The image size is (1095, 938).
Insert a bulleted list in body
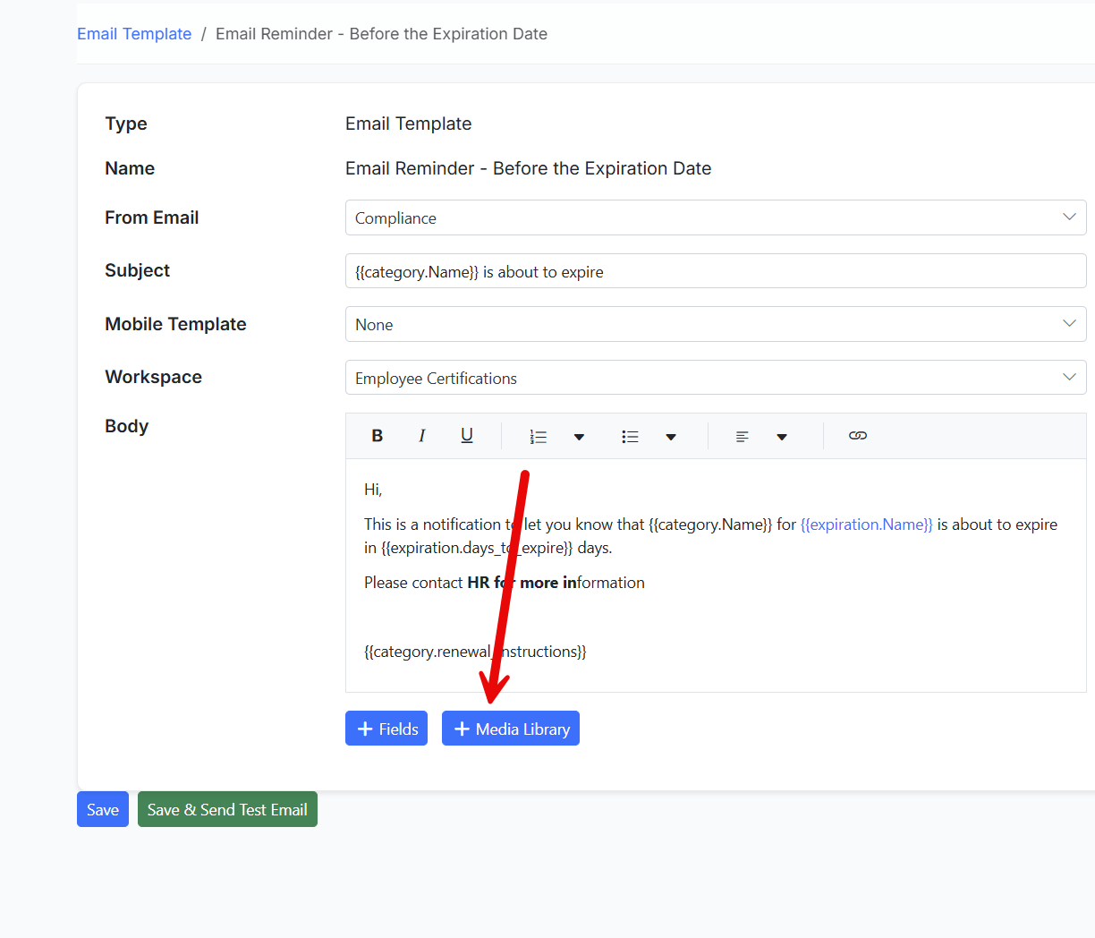click(x=631, y=437)
